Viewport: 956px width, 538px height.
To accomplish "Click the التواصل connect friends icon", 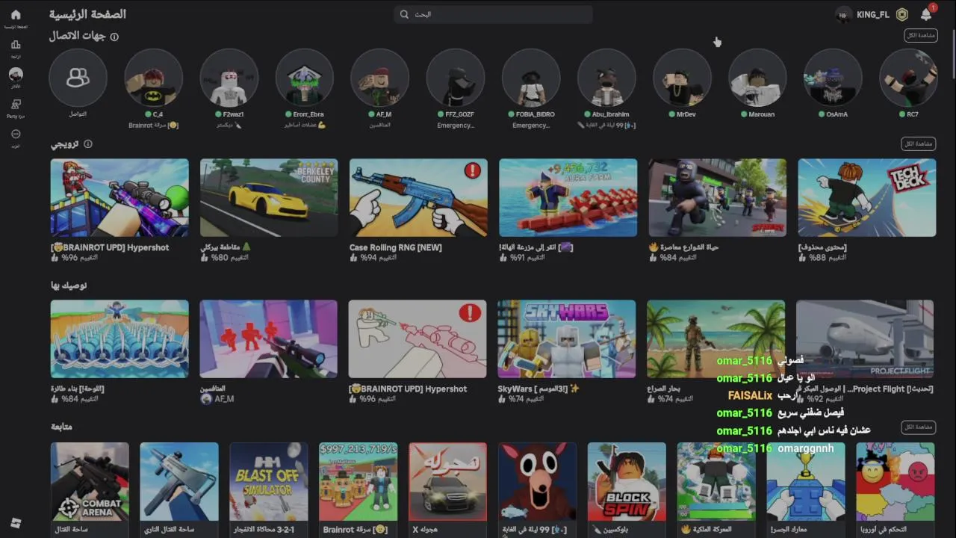I will pos(78,78).
